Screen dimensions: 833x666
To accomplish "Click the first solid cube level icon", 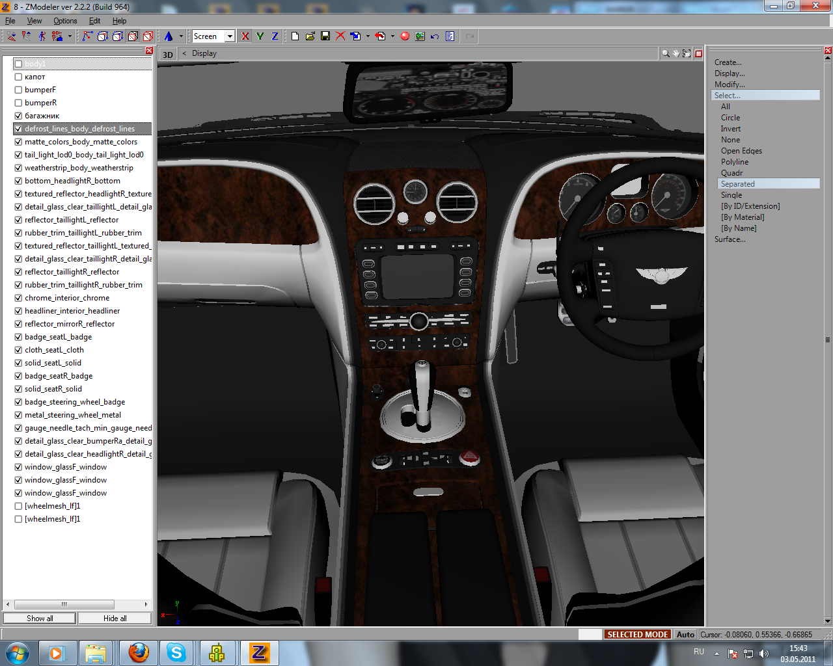I will tap(103, 36).
